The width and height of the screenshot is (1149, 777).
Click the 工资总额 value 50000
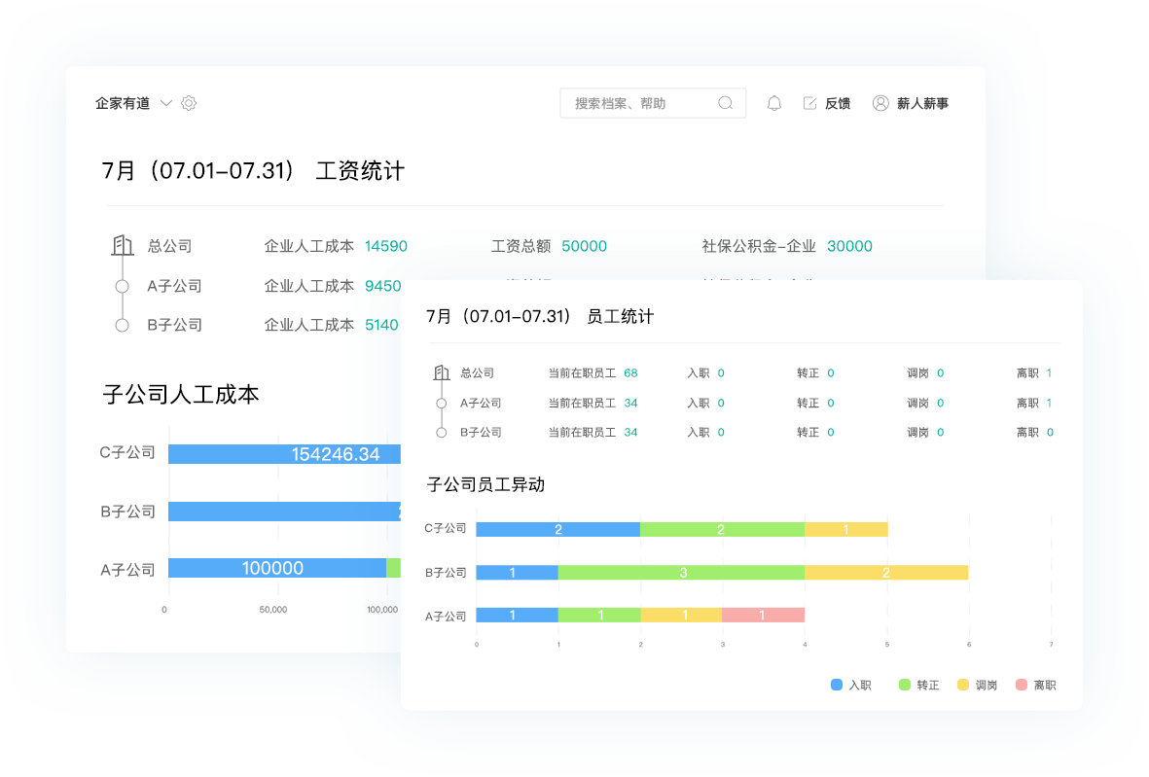click(584, 246)
